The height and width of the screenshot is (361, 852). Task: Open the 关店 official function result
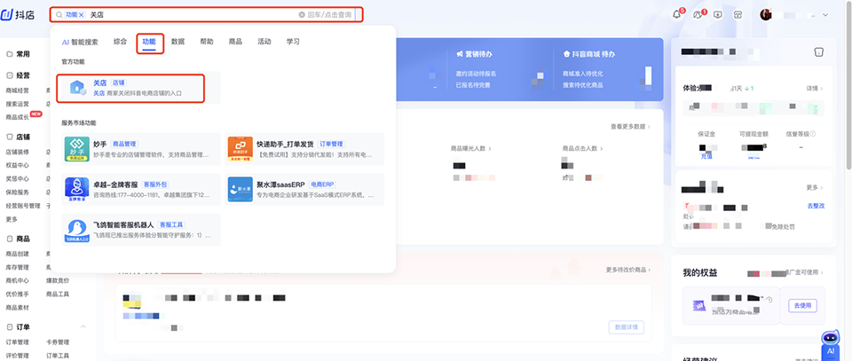coord(131,87)
